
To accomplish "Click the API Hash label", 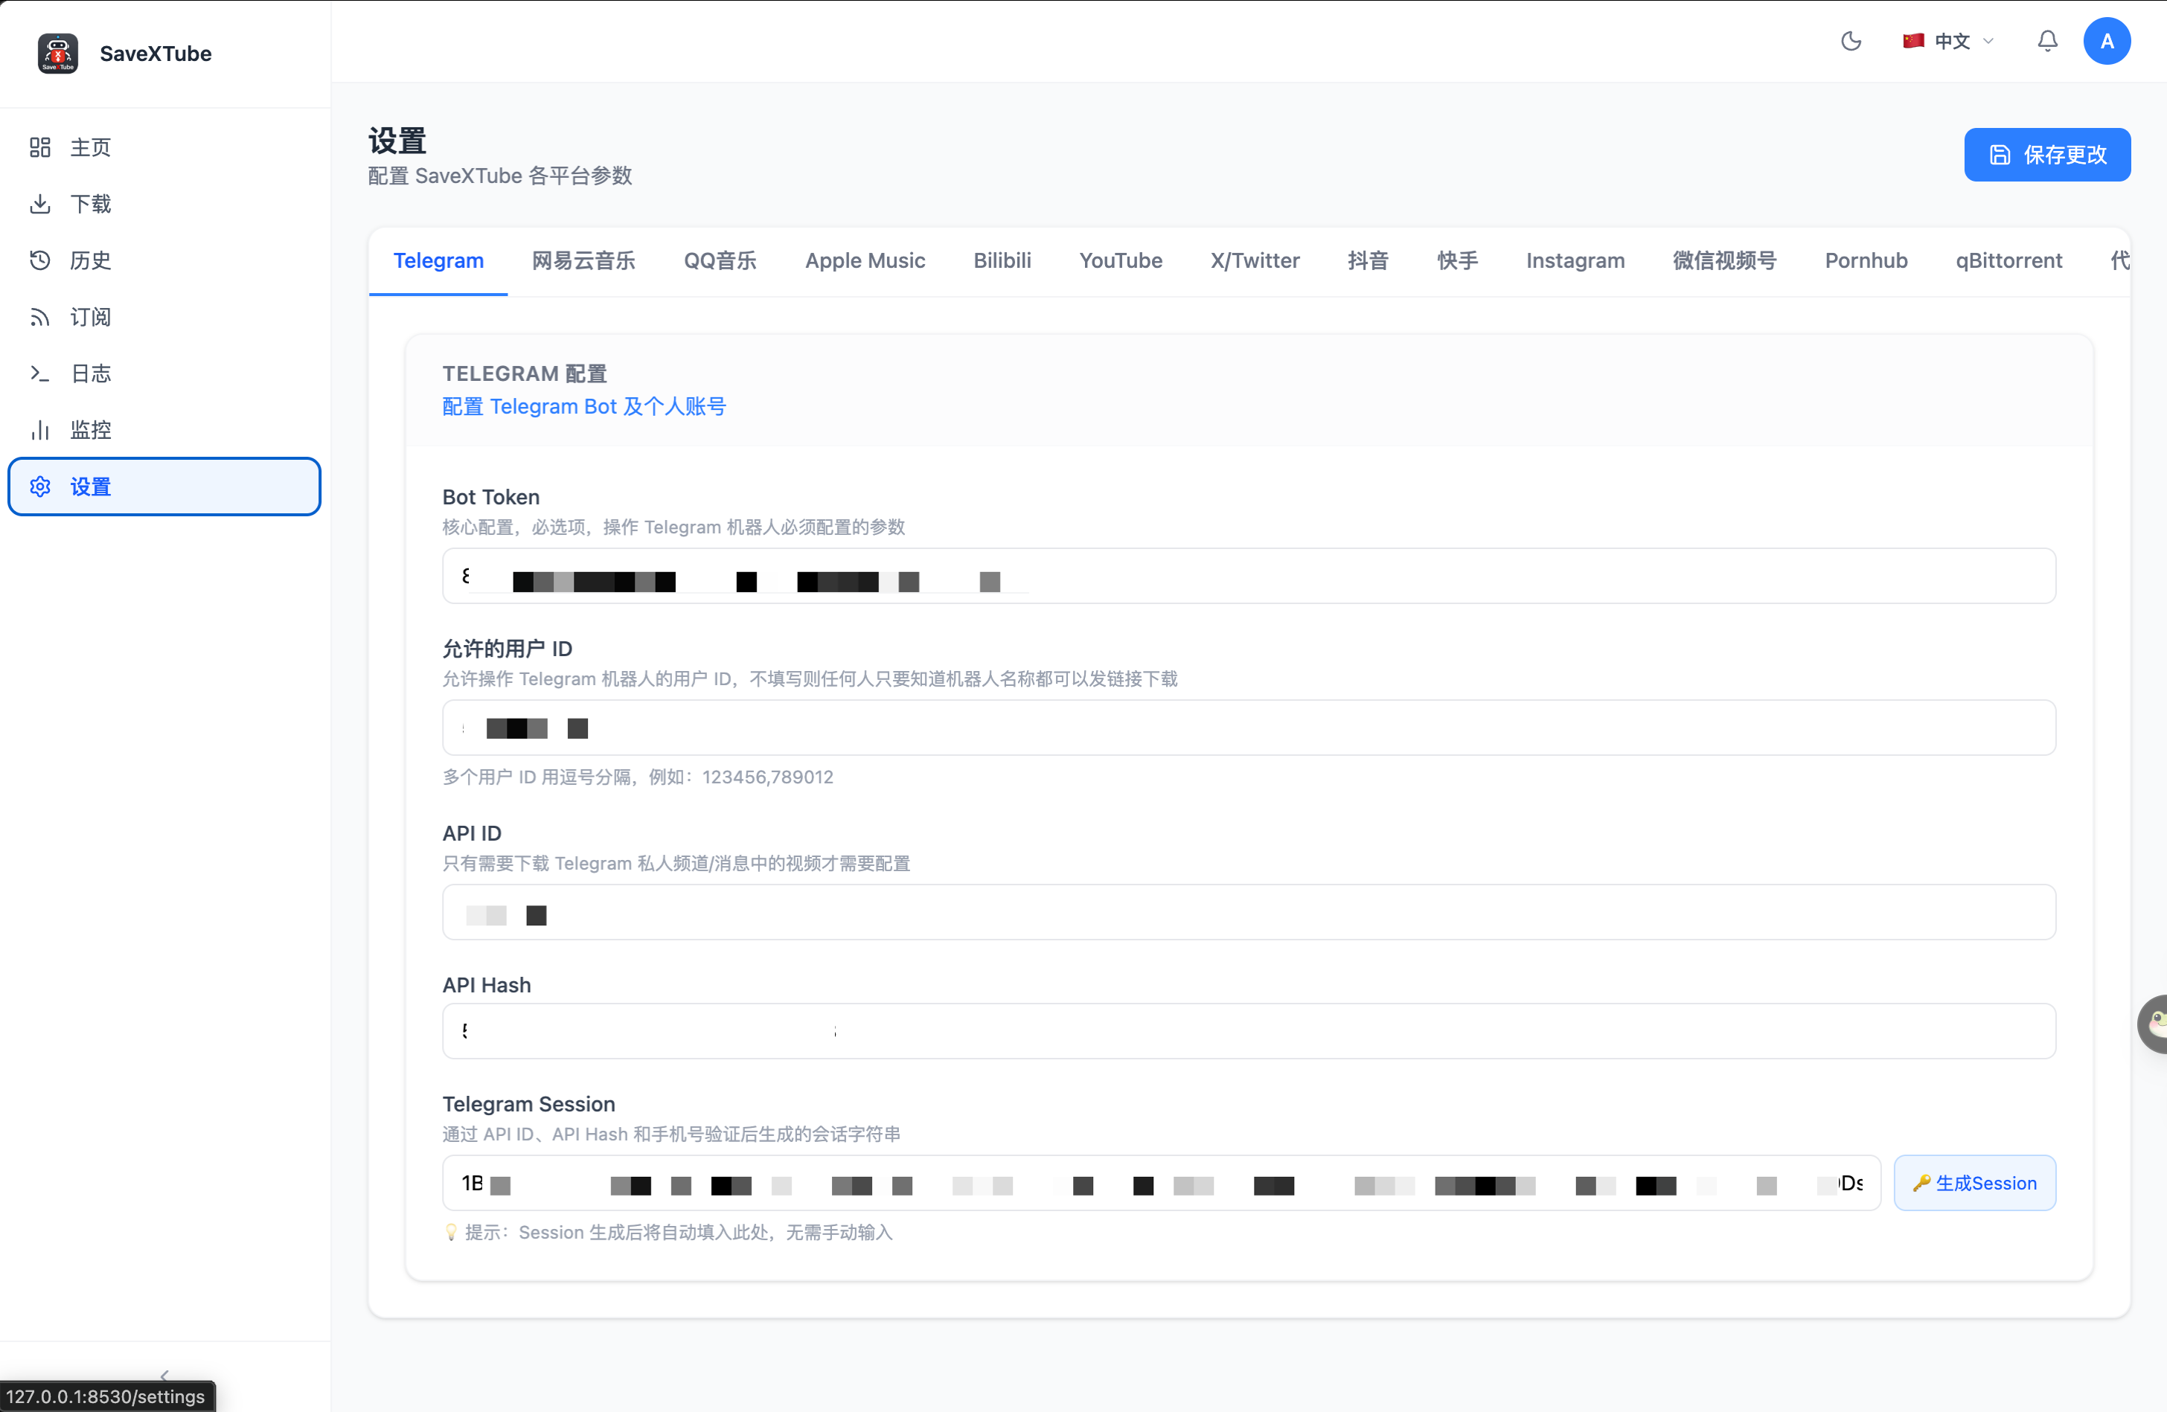I will click(486, 985).
